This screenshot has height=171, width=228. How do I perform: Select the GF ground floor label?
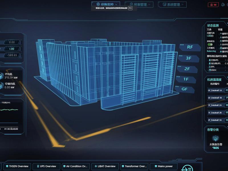coord(184,89)
